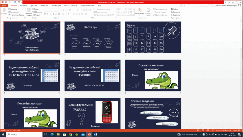Open Экспресс-стили quick styles
Image resolution: width=243 pixels, height=137 pixels.
click(x=148, y=12)
